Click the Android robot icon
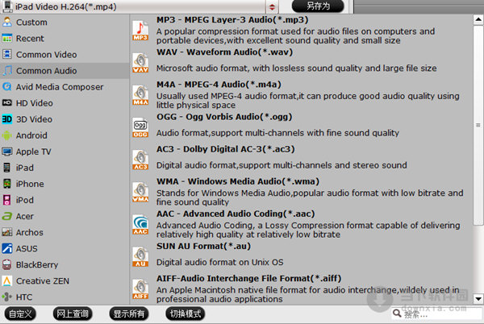 tap(6, 135)
